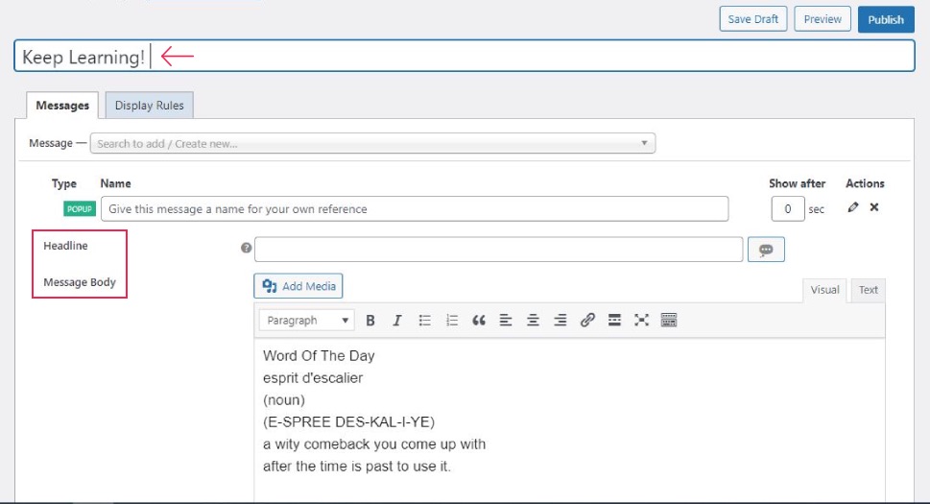Viewport: 930px width, 504px height.
Task: Click 'after the time is past to use it.'
Action: [356, 466]
